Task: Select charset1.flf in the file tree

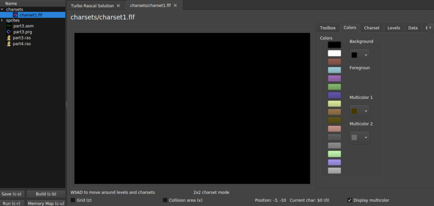Action: 31,15
